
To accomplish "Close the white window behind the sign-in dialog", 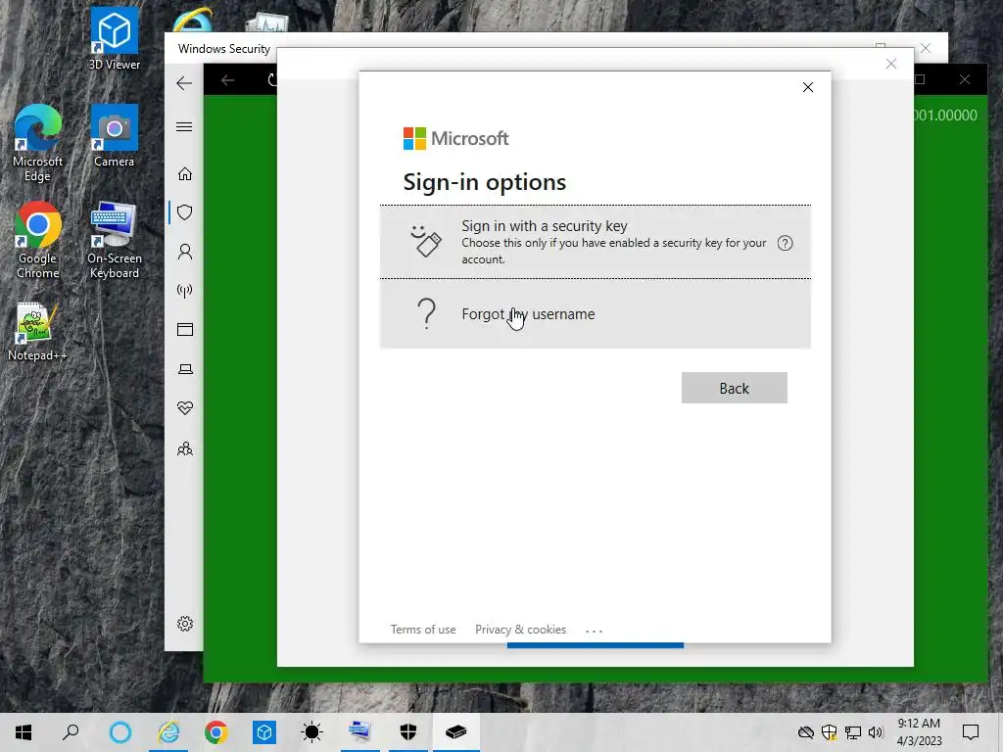I will pos(891,64).
